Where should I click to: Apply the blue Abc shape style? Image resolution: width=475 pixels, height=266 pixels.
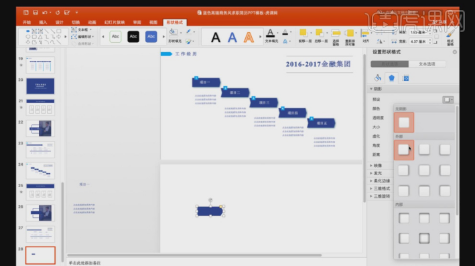[x=151, y=37]
